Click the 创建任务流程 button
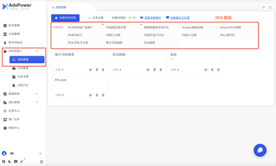Image resolution: width=276 pixels, height=166 pixels. pyautogui.click(x=65, y=18)
